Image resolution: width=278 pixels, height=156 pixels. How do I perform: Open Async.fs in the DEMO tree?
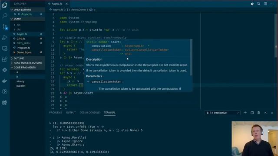[28, 34]
